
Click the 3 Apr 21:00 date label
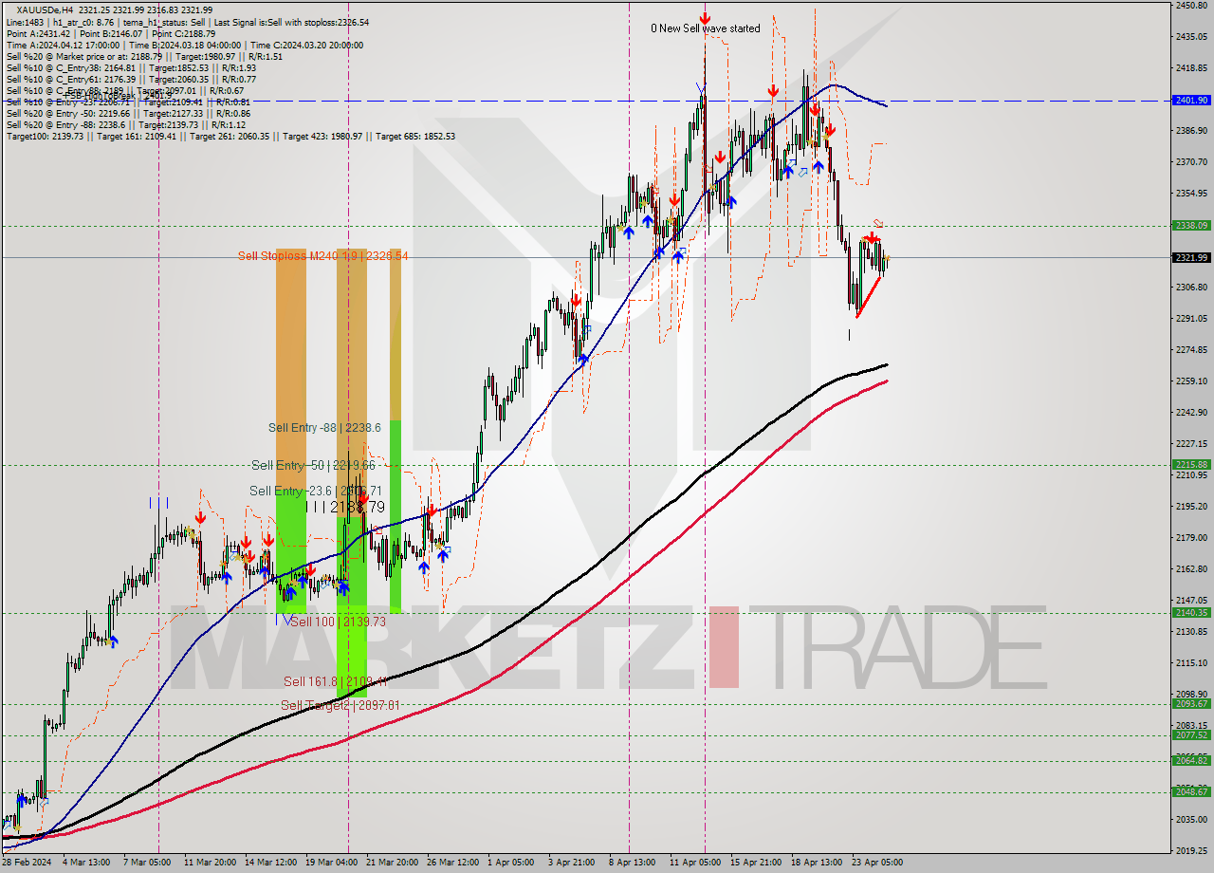tap(572, 863)
